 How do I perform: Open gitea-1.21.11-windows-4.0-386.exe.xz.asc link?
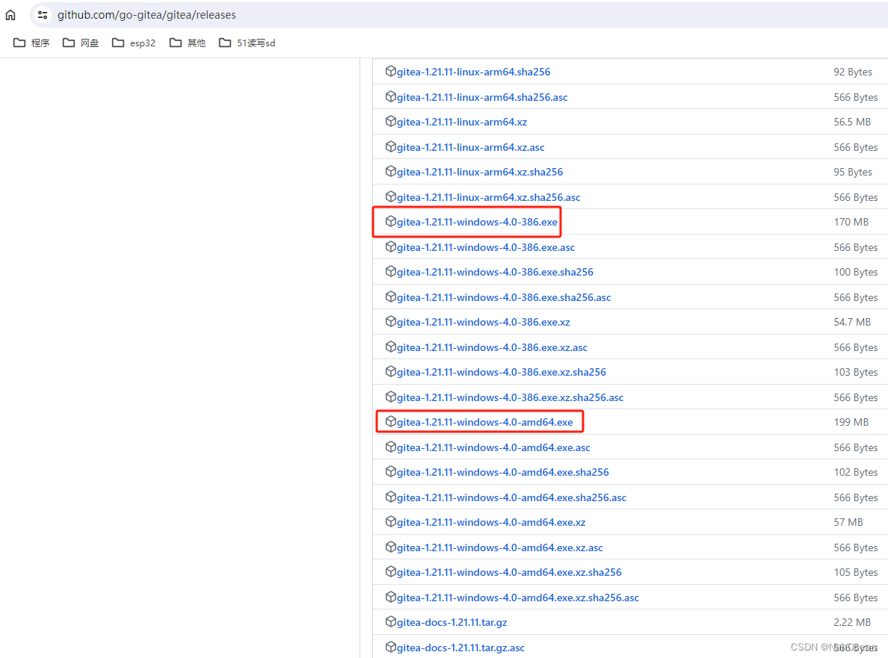(x=492, y=347)
